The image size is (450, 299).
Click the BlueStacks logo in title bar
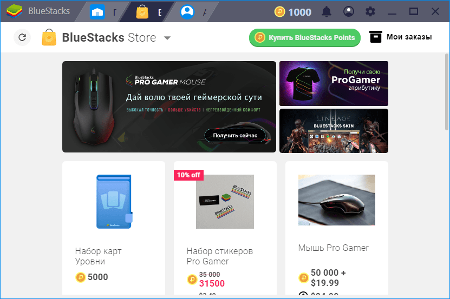[14, 11]
